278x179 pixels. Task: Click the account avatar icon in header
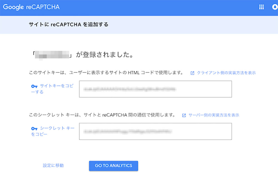click(275, 7)
